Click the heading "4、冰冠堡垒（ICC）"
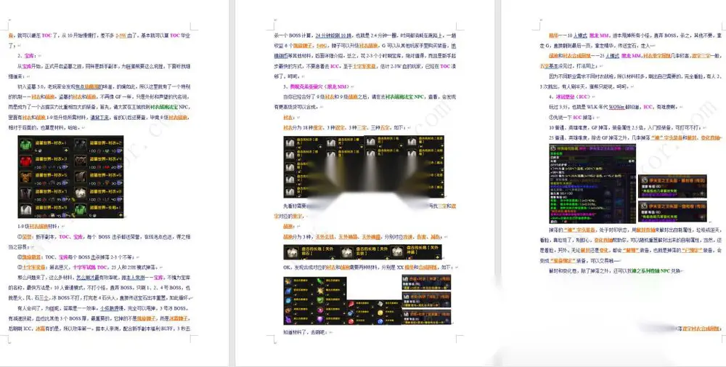Viewport: 726px width, 367px height. point(571,97)
